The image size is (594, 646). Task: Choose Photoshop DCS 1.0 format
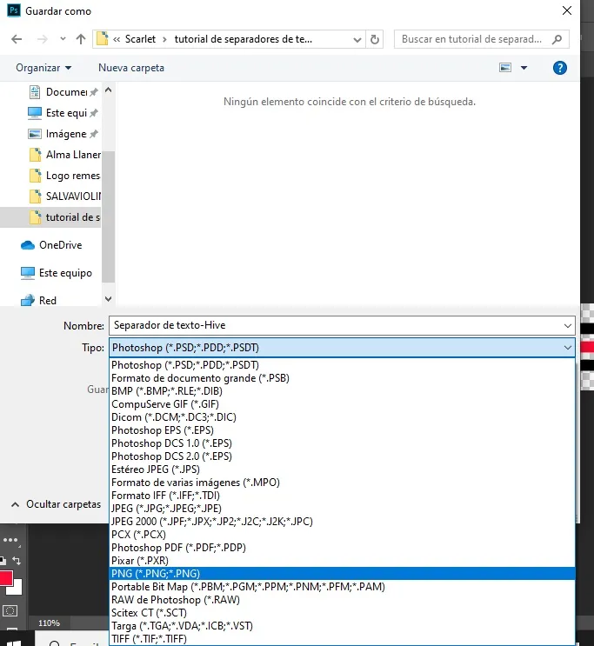click(x=342, y=443)
